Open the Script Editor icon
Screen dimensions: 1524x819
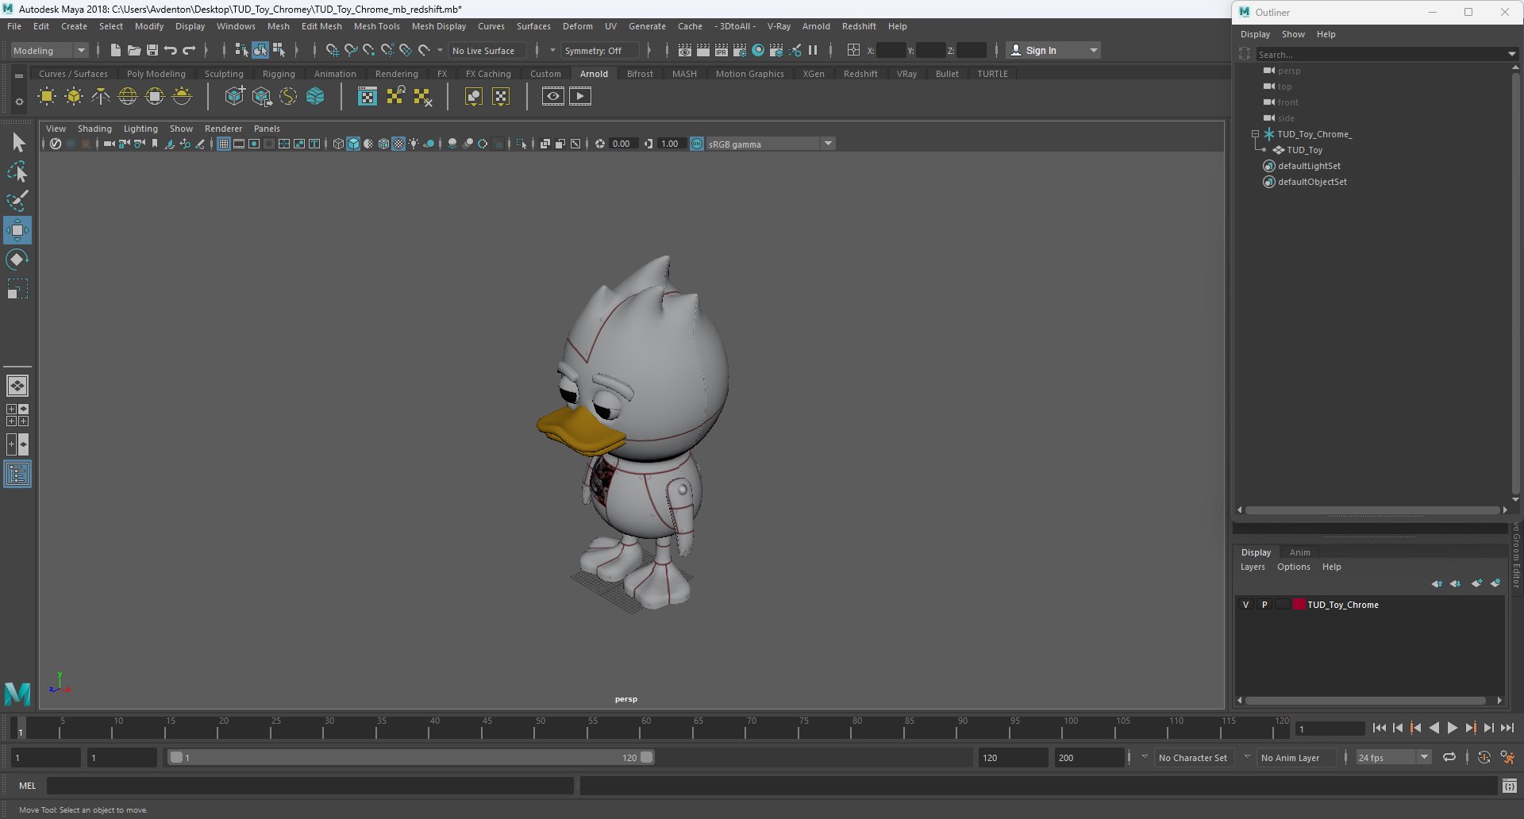click(1510, 786)
